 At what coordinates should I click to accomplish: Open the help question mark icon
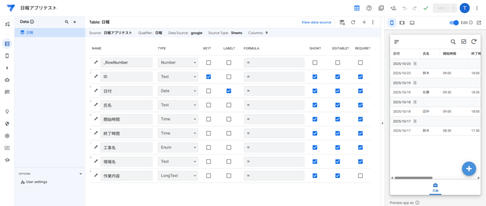pyautogui.click(x=369, y=8)
